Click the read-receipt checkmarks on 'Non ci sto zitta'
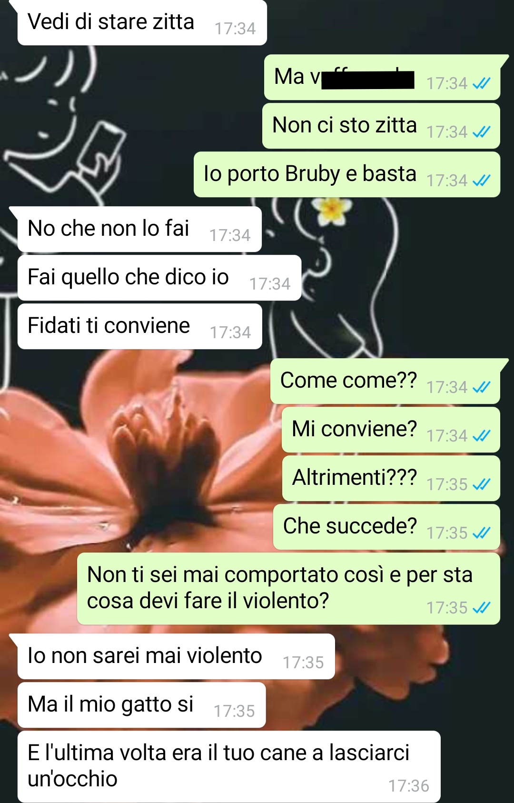The image size is (514, 803). click(482, 132)
